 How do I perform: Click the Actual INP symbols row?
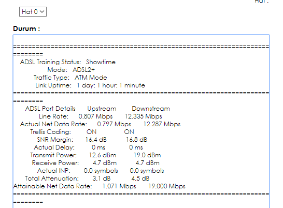(x=101, y=171)
